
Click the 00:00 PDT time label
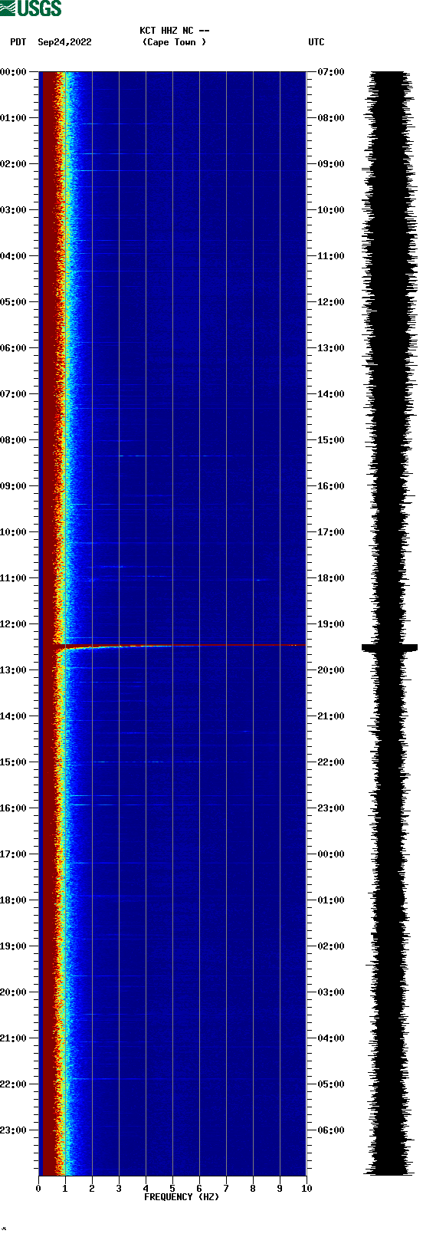tap(13, 72)
